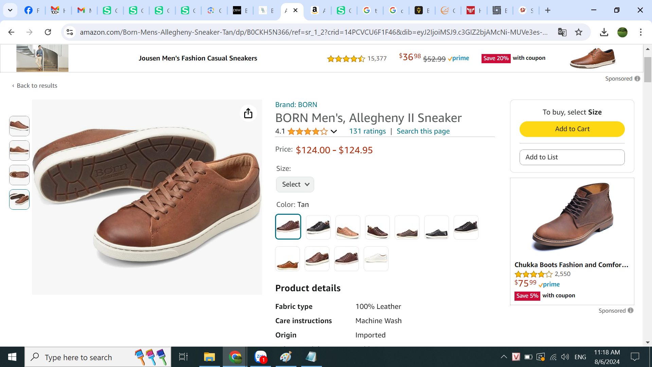Bookmark this page with star icon
Viewport: 652px width, 367px height.
pos(579,32)
